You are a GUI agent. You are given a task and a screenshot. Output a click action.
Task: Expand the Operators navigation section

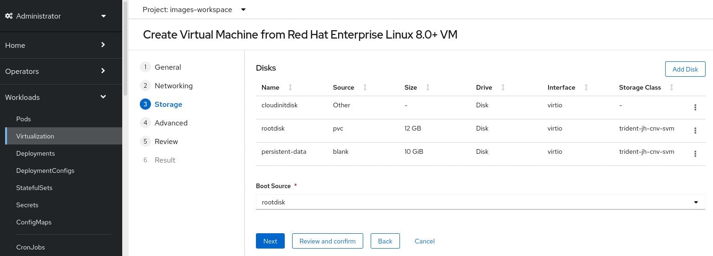point(56,71)
